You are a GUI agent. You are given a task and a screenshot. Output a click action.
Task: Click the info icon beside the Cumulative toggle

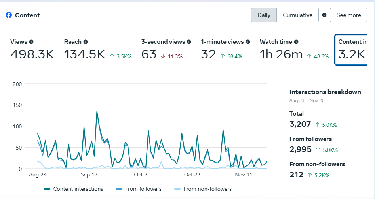[324, 15]
